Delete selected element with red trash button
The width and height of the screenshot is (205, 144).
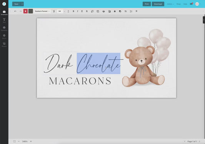(25, 11)
